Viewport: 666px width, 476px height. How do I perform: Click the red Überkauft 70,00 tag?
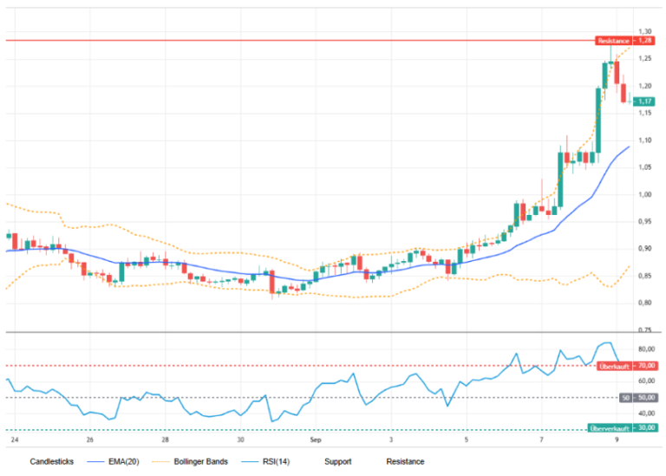[627, 366]
